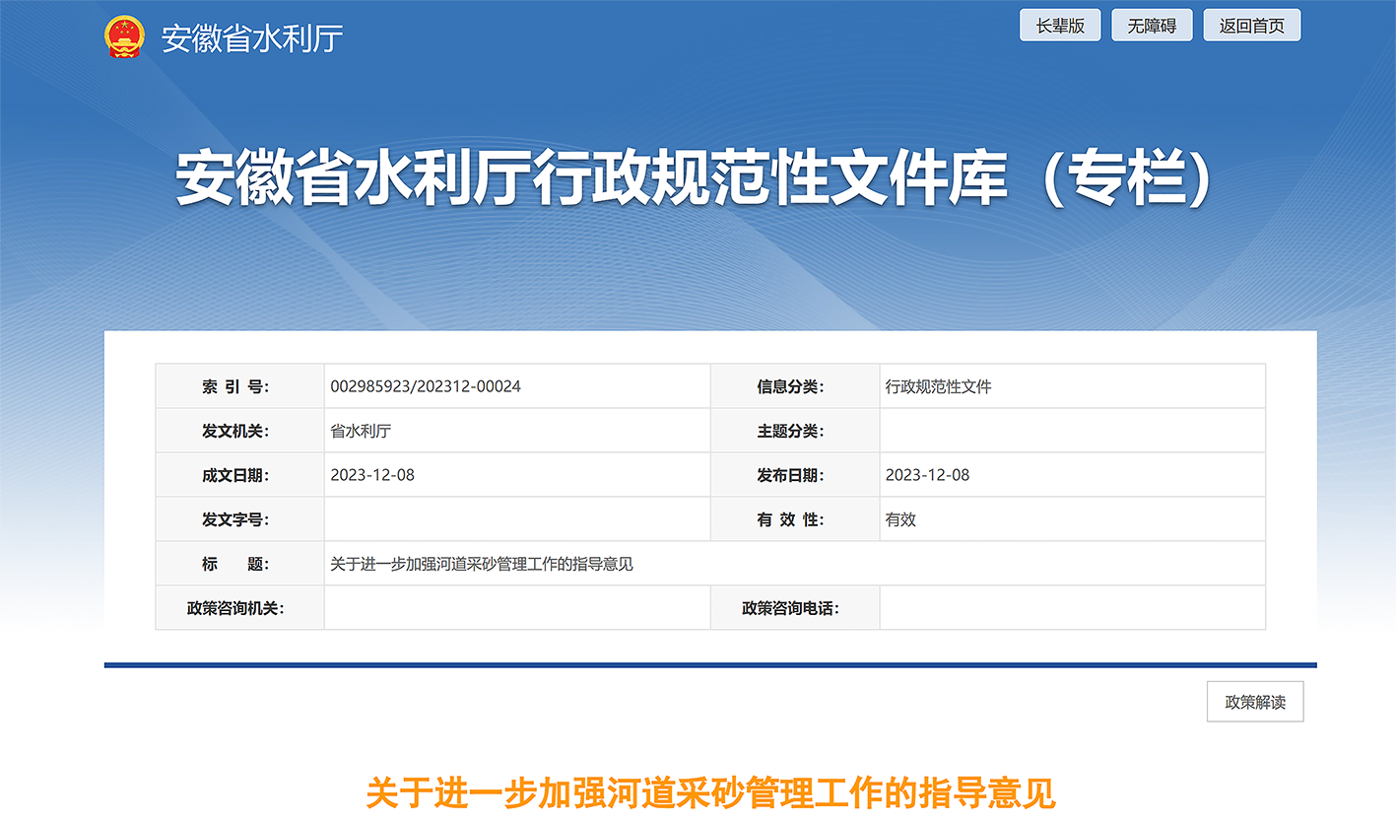Select the 行政规范性文件 value
Viewport: 1396px width, 822px height.
click(x=938, y=386)
